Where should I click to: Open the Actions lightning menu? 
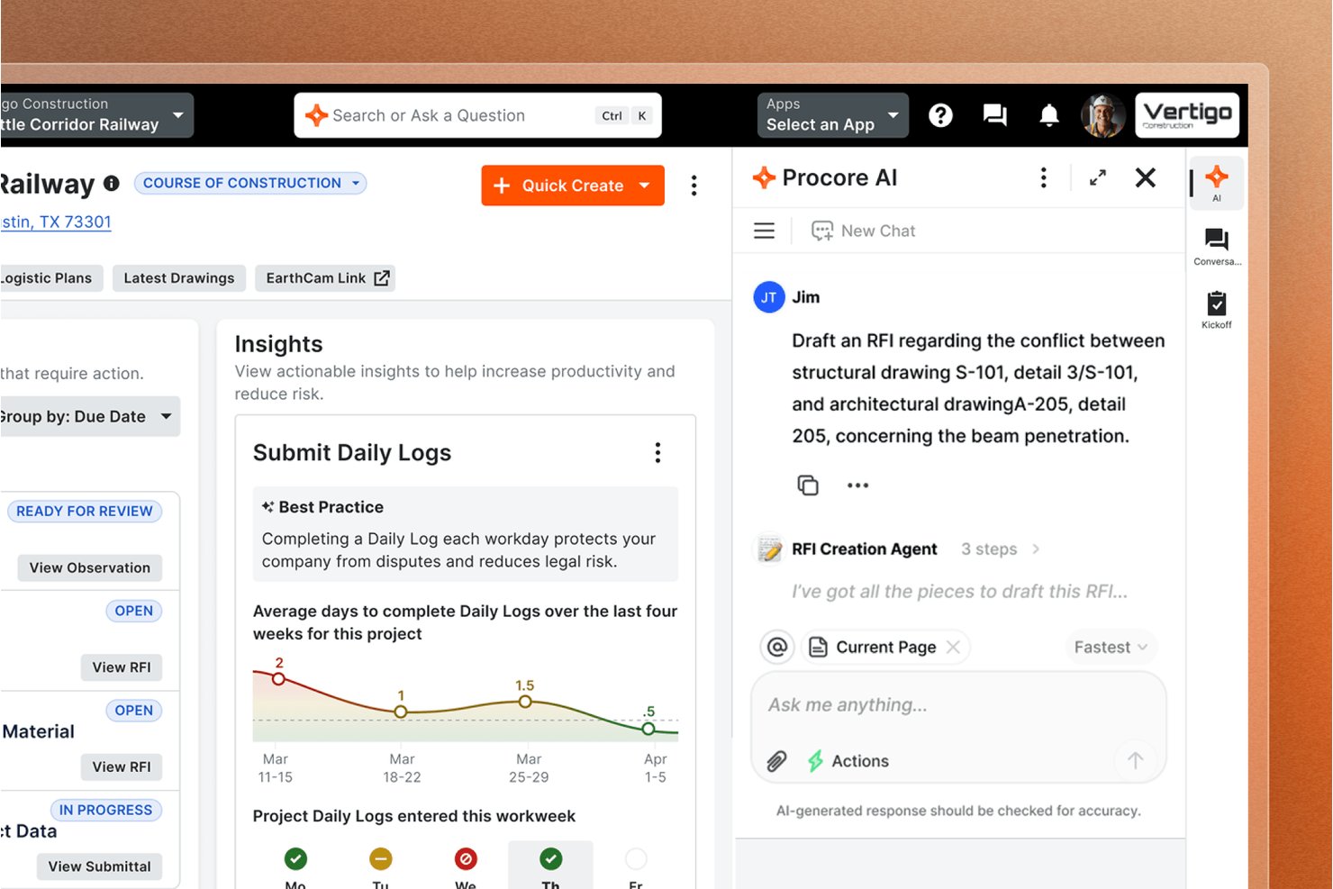pos(848,761)
